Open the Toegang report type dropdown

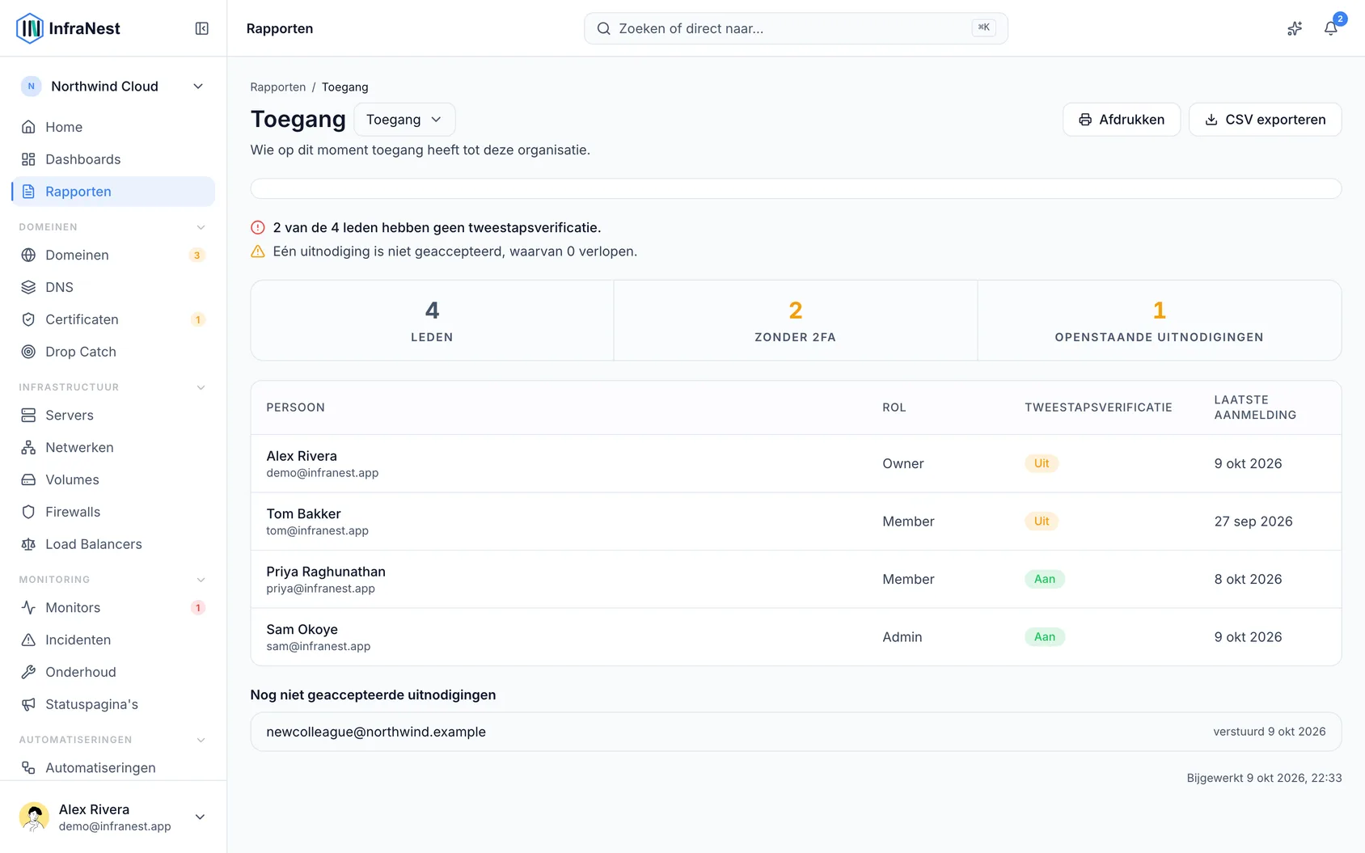[404, 120]
